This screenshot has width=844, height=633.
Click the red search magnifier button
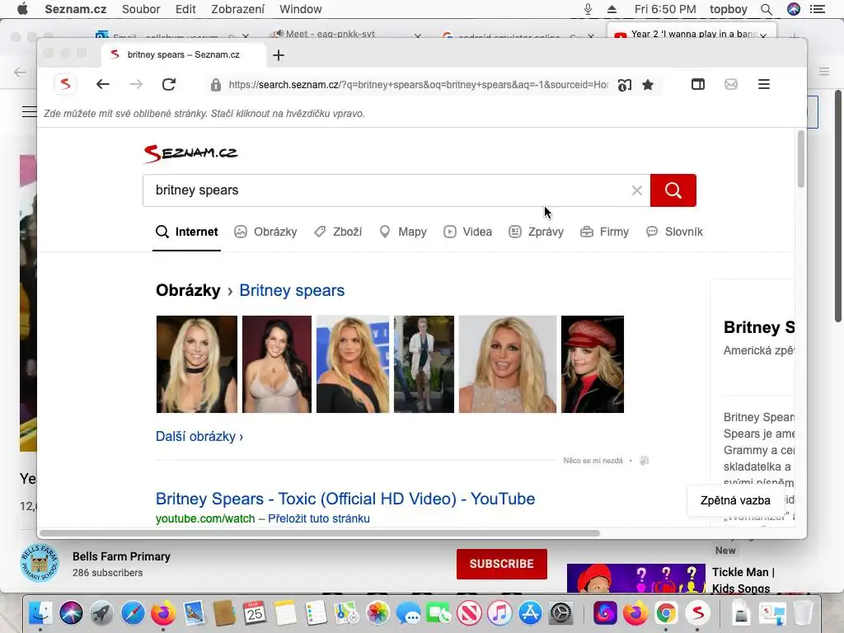coord(673,190)
